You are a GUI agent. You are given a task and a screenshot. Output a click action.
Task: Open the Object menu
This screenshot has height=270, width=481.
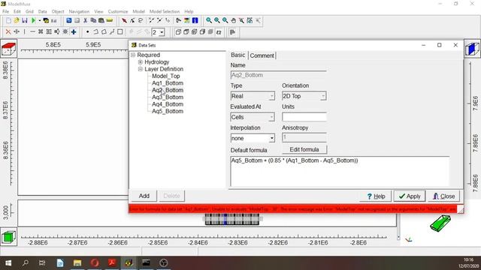(x=58, y=11)
